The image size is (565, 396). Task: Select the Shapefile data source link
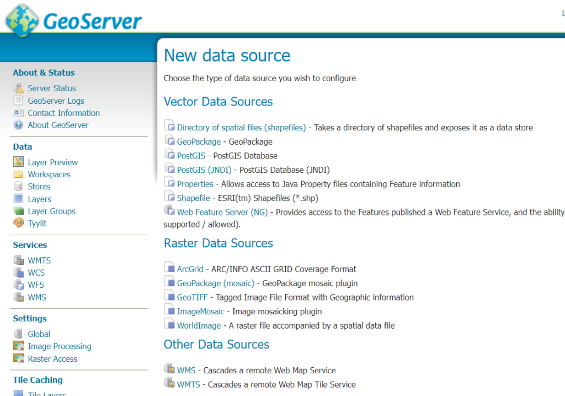[x=194, y=198]
